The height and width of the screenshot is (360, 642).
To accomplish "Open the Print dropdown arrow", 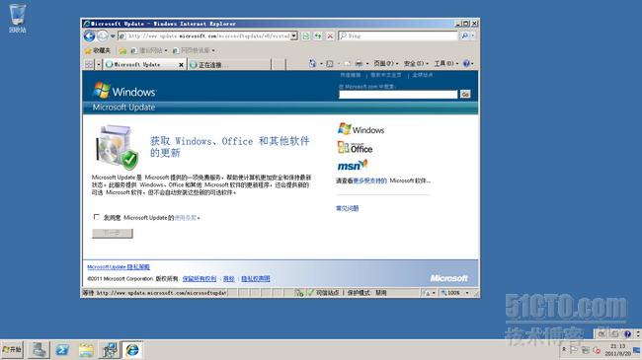I will click(x=367, y=64).
